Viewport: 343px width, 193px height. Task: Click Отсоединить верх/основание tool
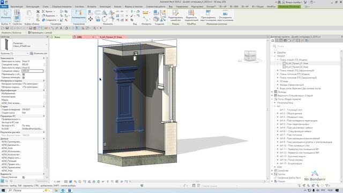click(x=225, y=16)
